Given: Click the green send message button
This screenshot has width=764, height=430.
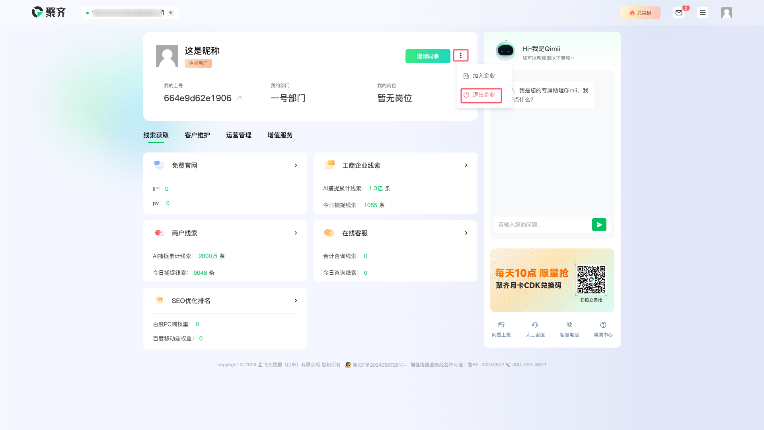Looking at the screenshot, I should click(x=599, y=225).
